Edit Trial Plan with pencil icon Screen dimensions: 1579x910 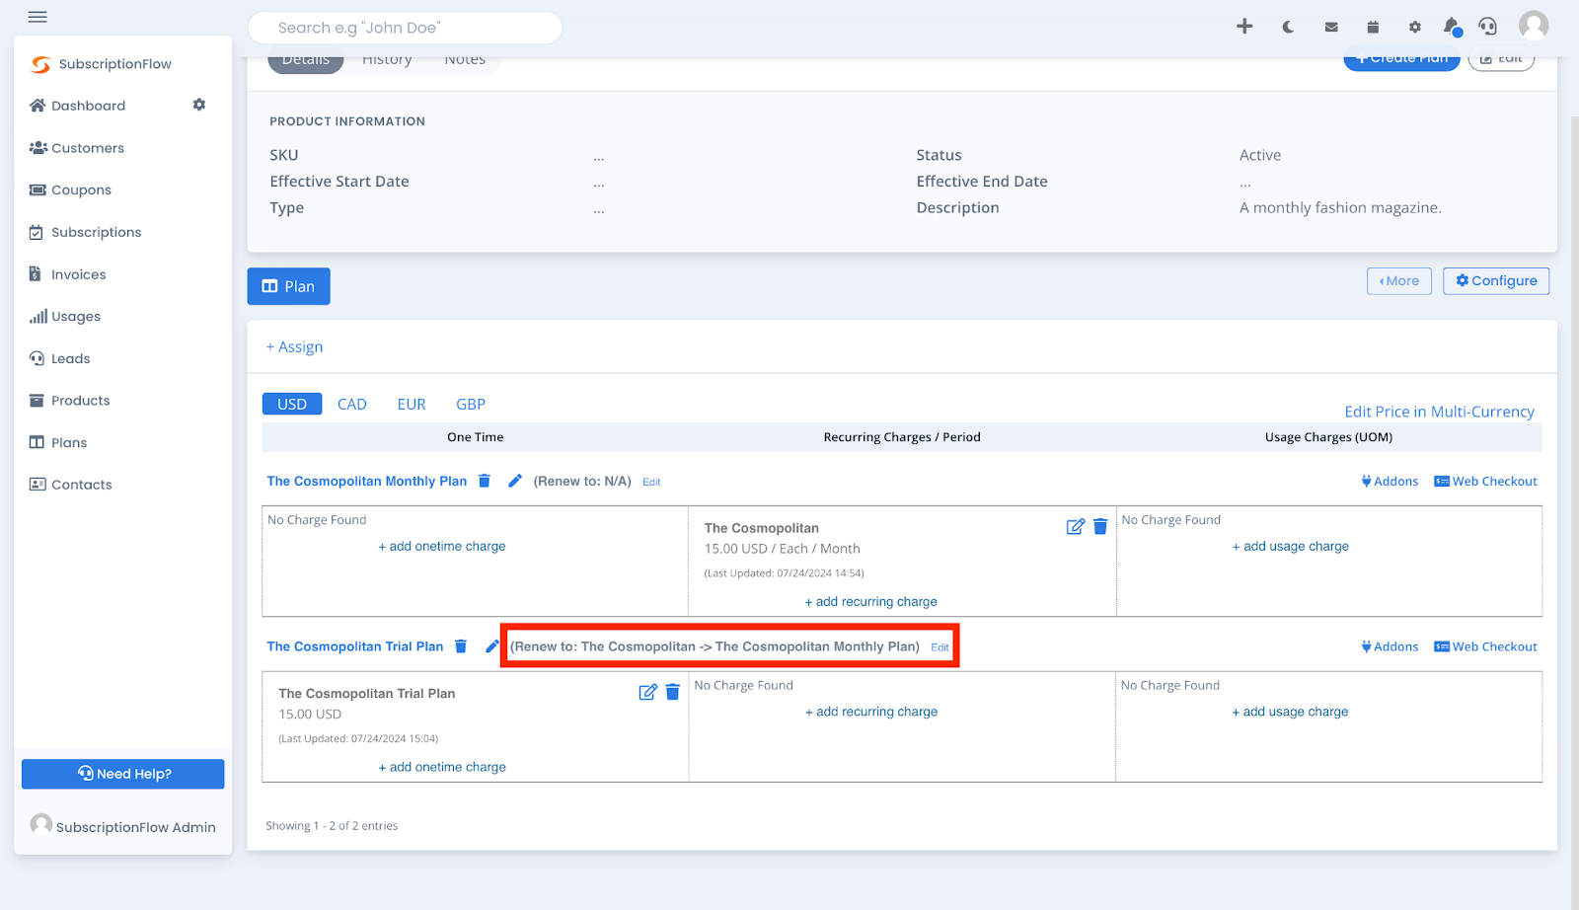pos(491,646)
